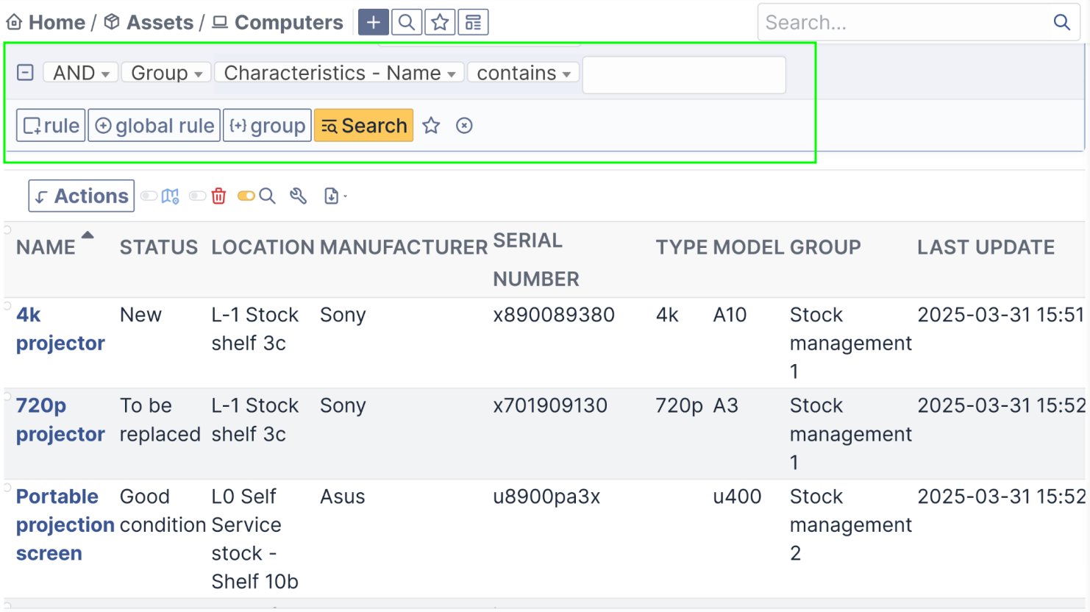Viewport: 1090px width, 612px height.
Task: Toggle the map display switch
Action: pos(148,196)
